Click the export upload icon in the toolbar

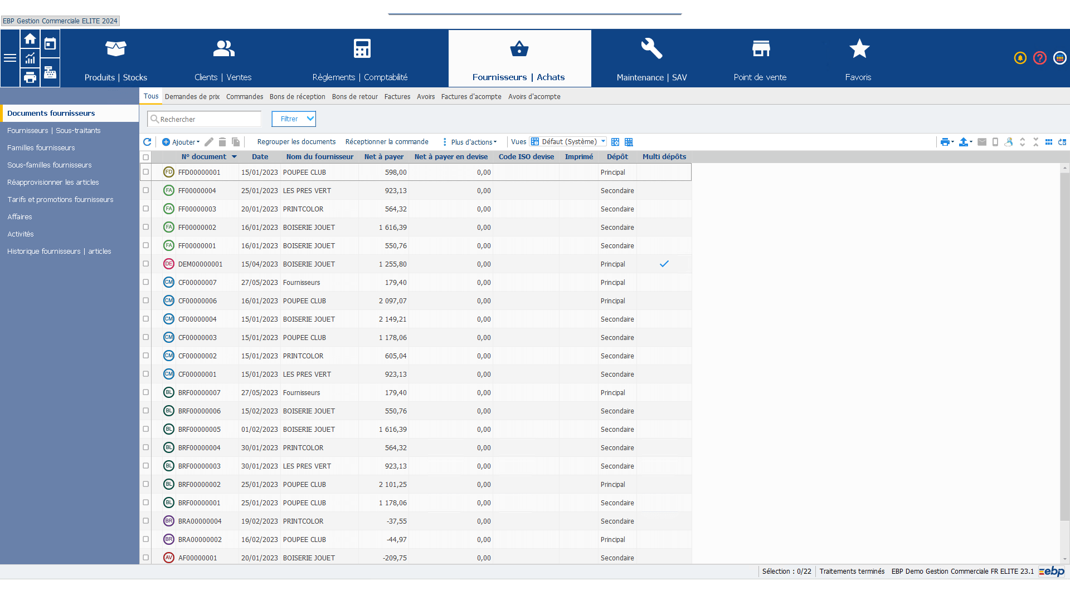coord(964,142)
